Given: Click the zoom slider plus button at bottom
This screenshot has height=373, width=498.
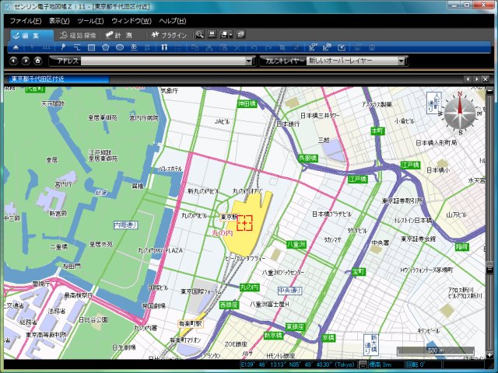Looking at the screenshot, I should point(489,355).
